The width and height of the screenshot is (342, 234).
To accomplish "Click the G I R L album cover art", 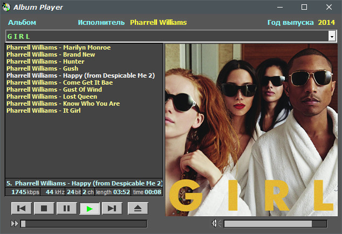I will [251, 130].
